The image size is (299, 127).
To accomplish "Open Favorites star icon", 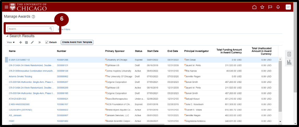I will coord(262,7).
